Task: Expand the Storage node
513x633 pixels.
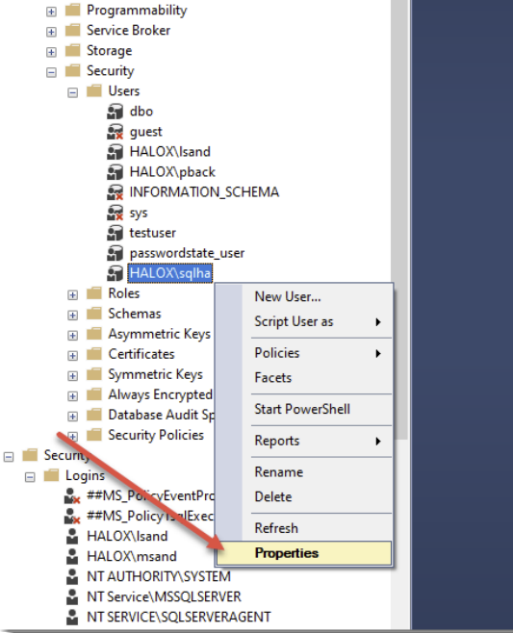Action: pos(51,52)
